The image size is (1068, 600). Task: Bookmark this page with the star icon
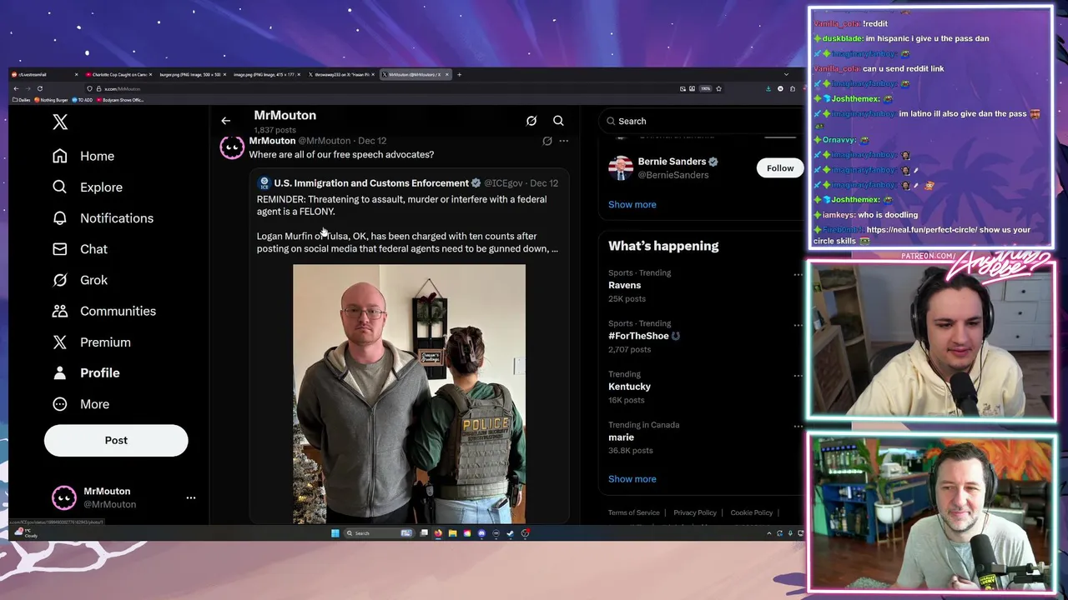tap(719, 88)
